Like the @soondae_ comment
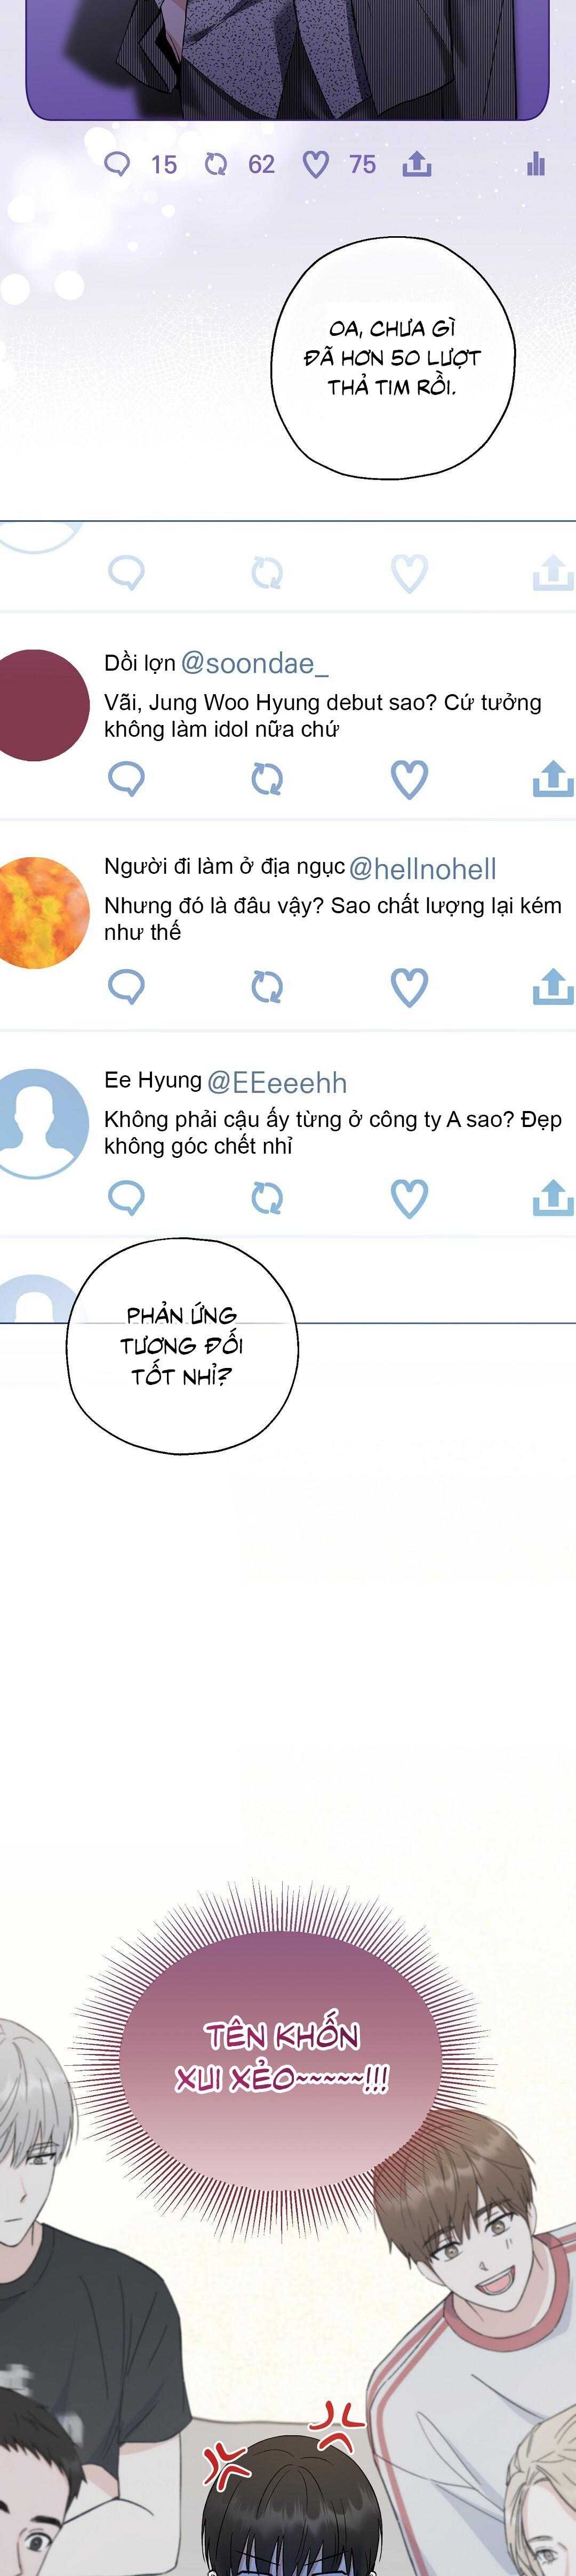 409,779
